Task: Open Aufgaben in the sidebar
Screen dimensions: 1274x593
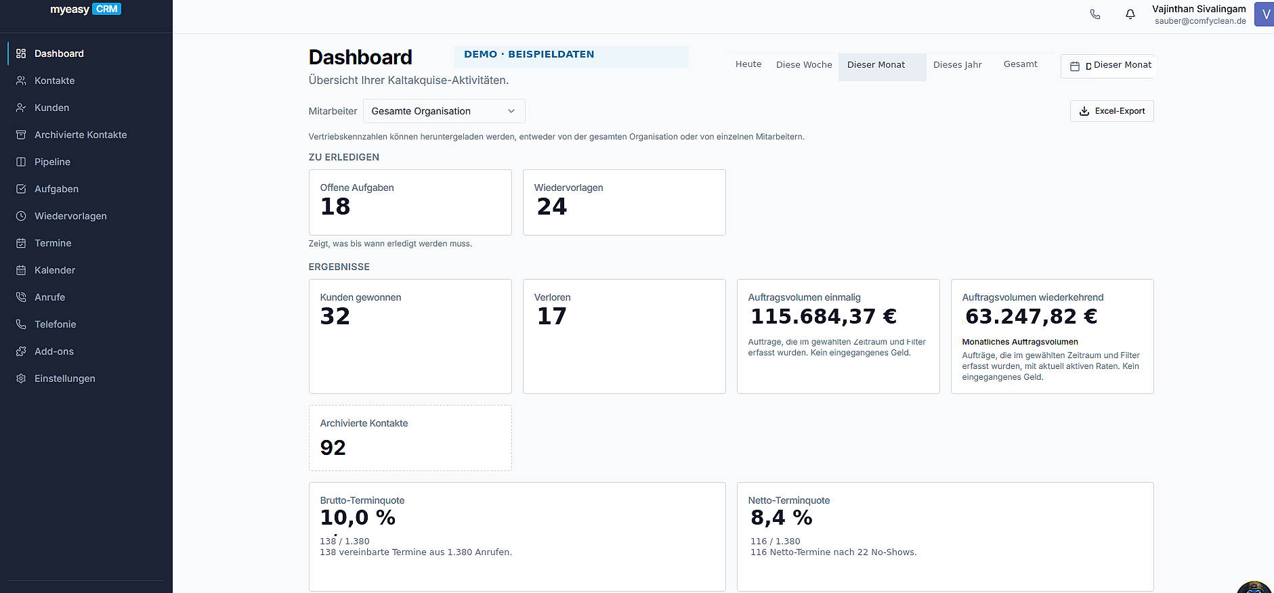Action: coord(86,189)
